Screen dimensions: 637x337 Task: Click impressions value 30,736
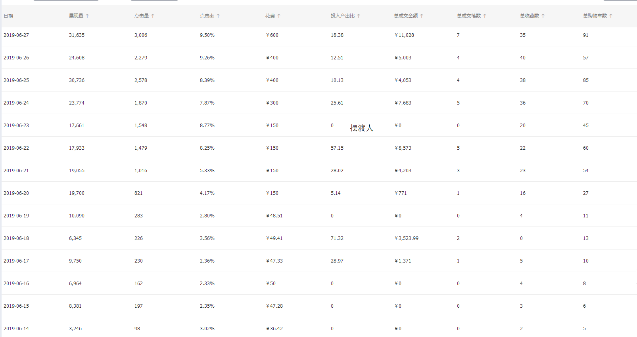click(77, 80)
